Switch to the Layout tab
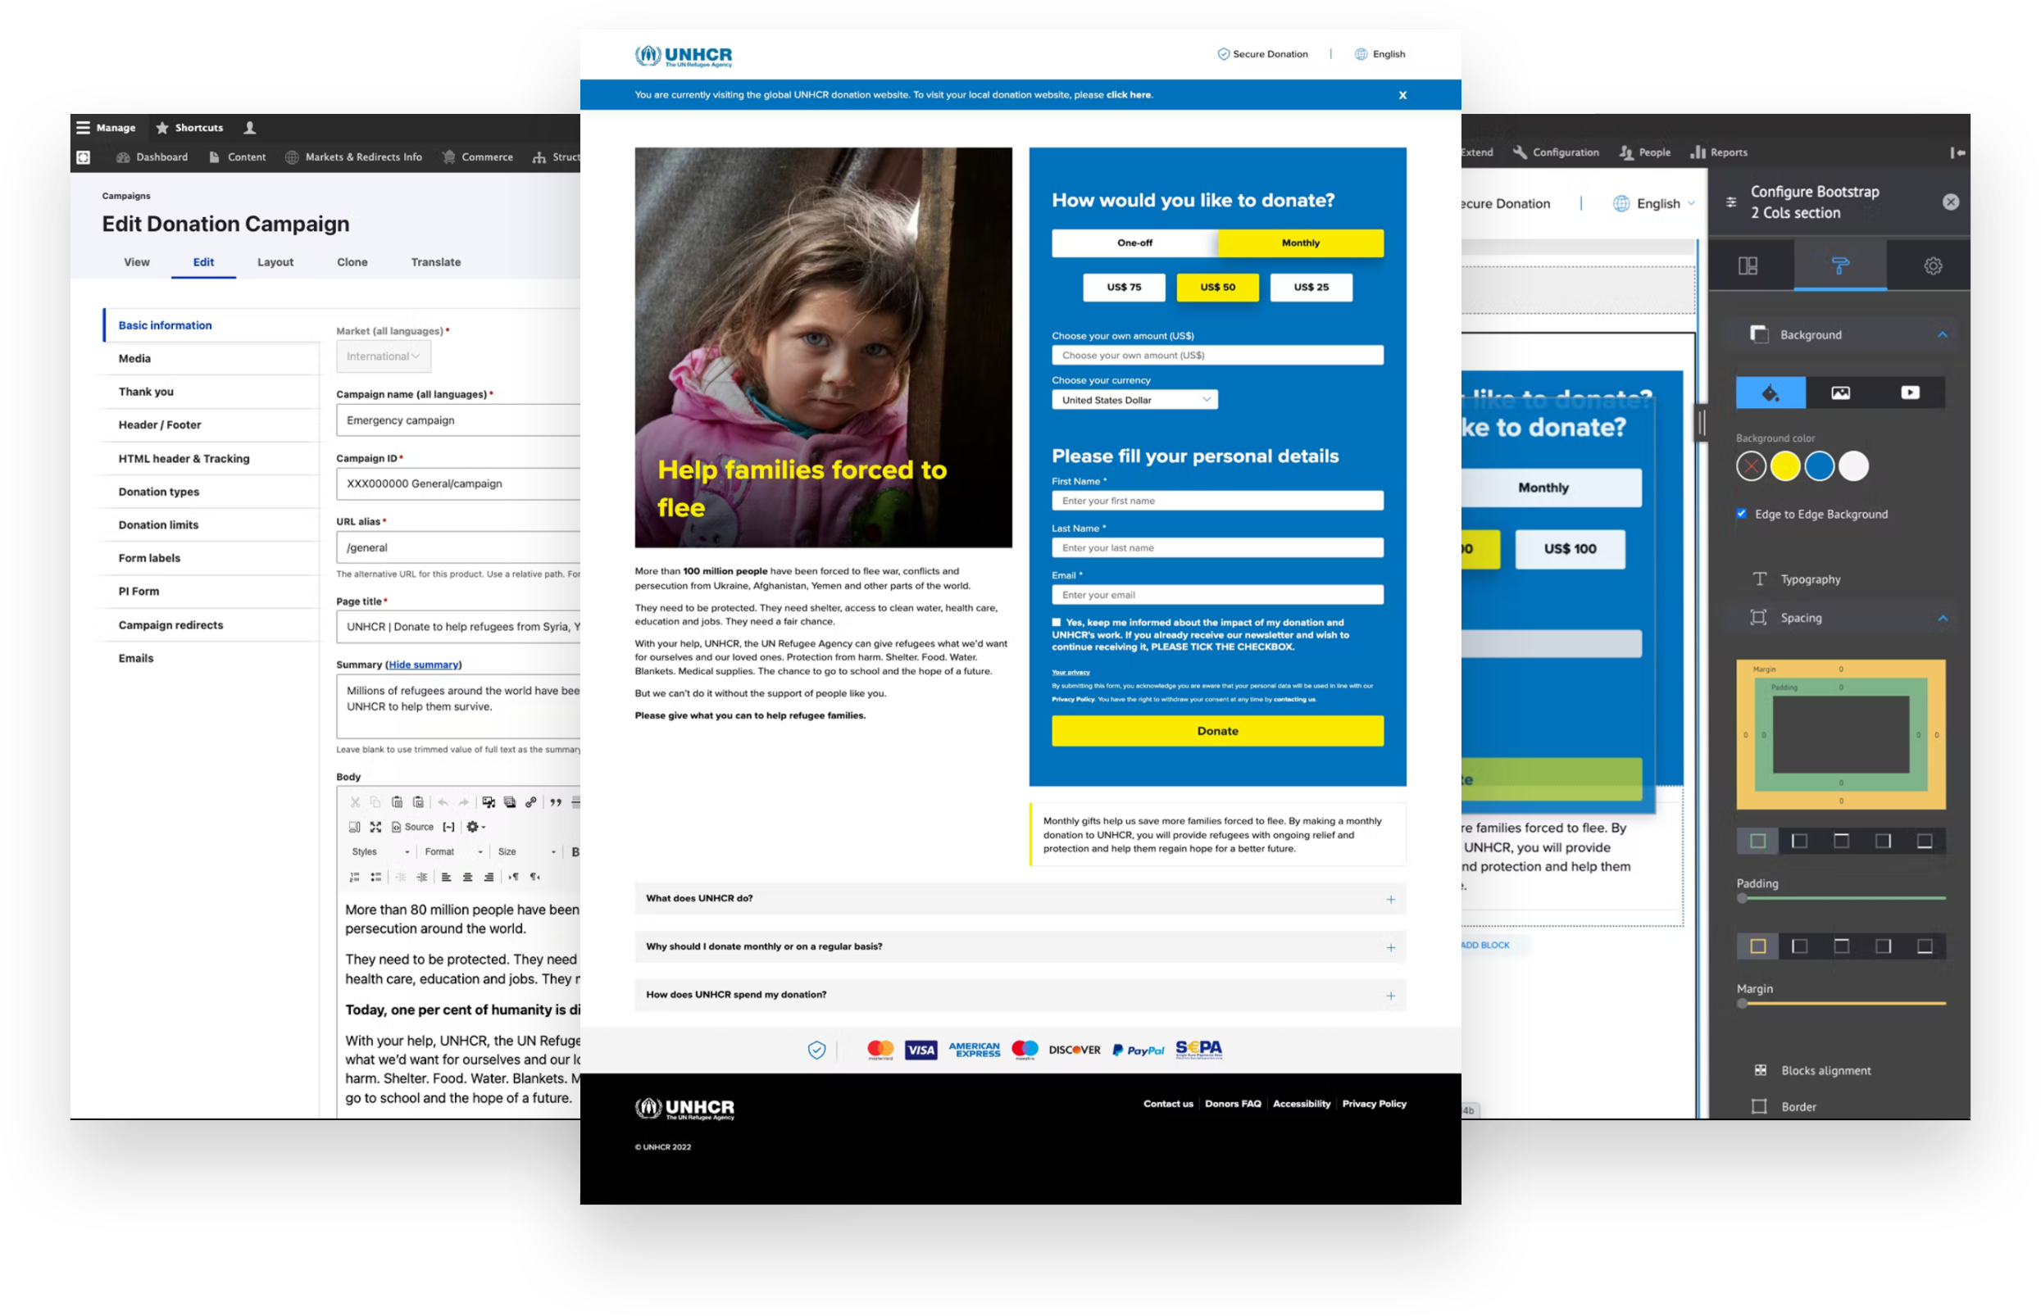The width and height of the screenshot is (2041, 1316). coord(274,261)
